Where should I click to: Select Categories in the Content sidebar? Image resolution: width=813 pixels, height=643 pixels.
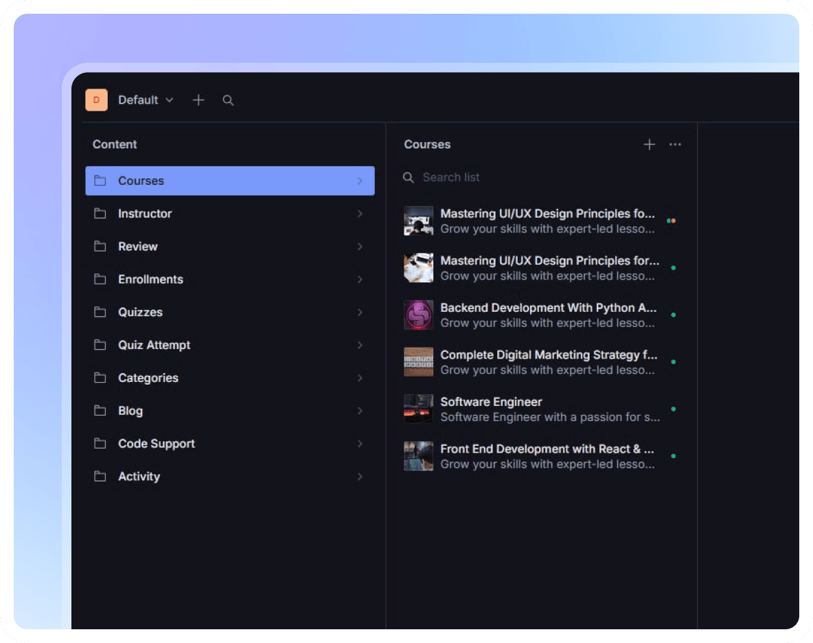tap(148, 378)
